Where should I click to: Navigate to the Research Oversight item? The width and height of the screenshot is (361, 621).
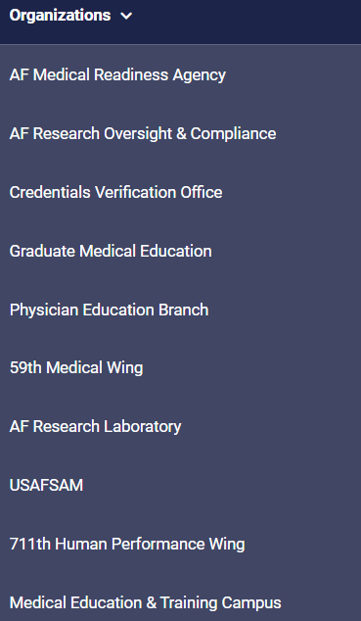coord(143,133)
